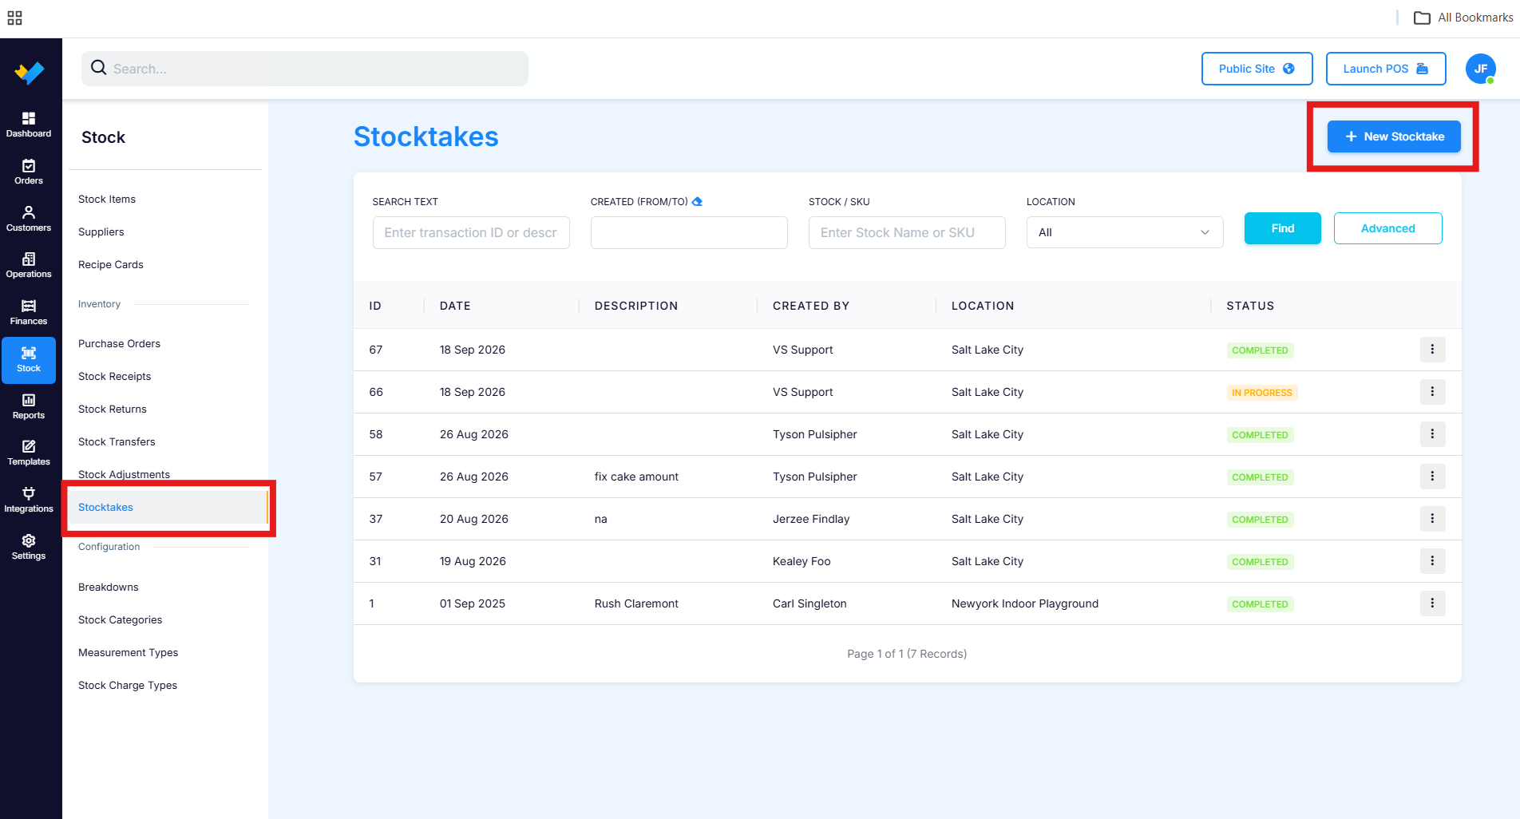Click the Search Text input field

pyautogui.click(x=471, y=232)
